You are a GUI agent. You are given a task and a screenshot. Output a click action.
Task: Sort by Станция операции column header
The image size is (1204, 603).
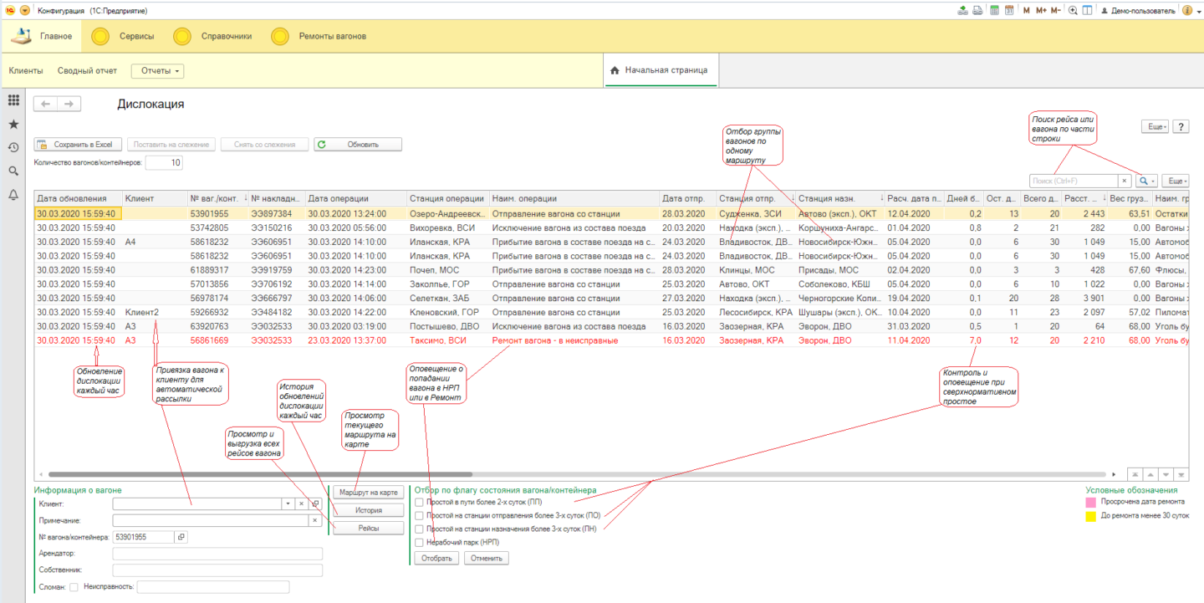[x=447, y=198]
